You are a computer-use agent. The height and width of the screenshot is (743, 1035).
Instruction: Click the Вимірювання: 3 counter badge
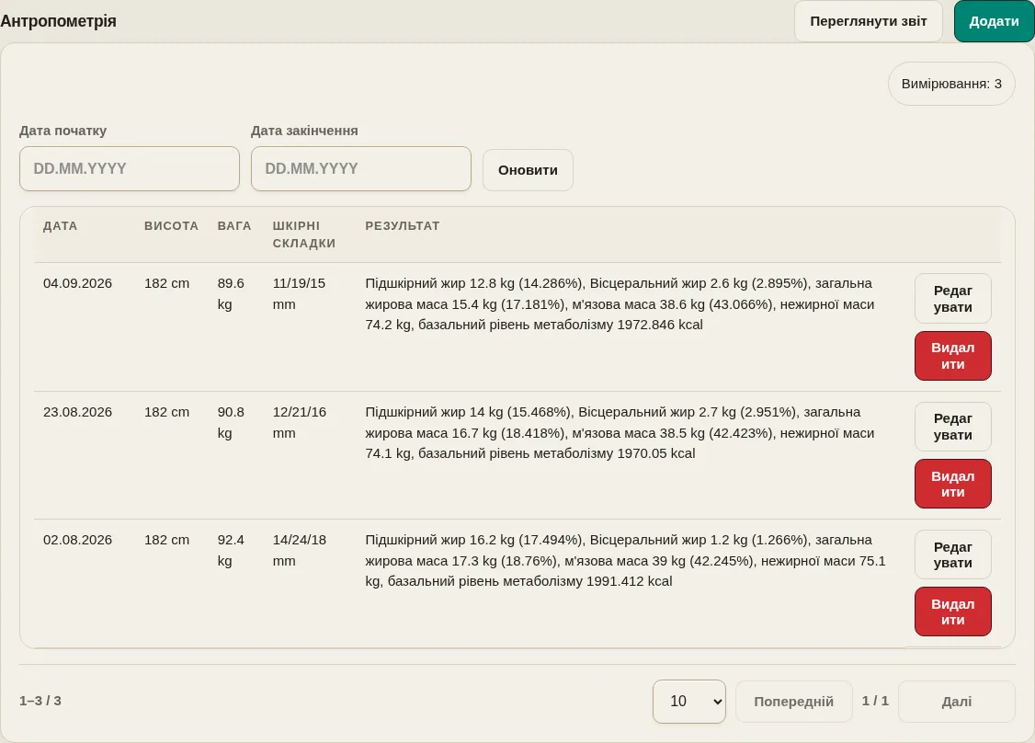pos(951,84)
